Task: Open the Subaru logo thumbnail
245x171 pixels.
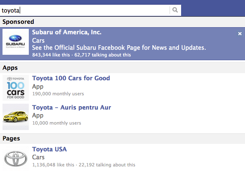Action: coord(15,42)
